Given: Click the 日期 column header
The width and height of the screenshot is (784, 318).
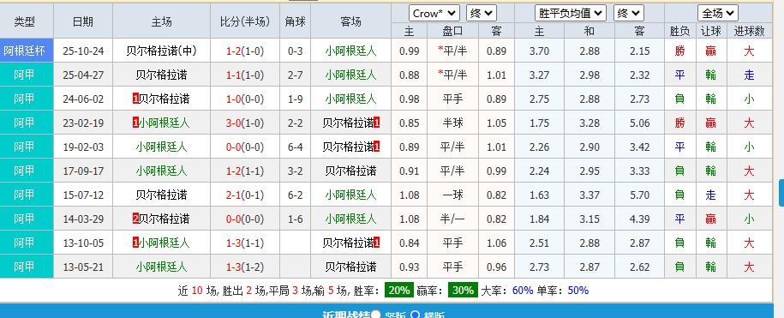Looking at the screenshot, I should [83, 21].
